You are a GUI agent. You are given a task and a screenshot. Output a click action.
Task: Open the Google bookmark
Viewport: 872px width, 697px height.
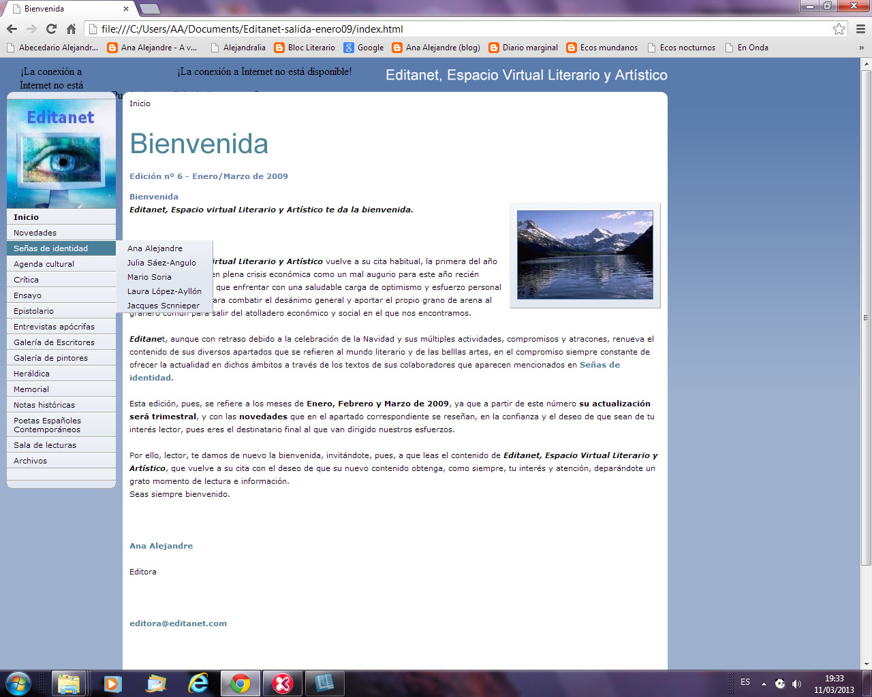pos(364,48)
